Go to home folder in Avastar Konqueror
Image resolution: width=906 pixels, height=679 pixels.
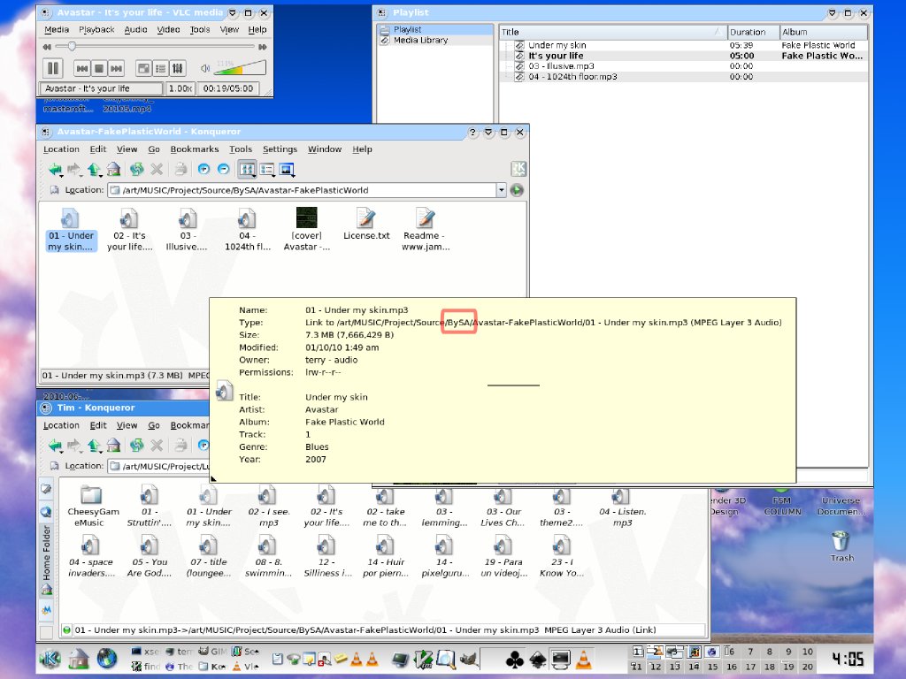114,169
